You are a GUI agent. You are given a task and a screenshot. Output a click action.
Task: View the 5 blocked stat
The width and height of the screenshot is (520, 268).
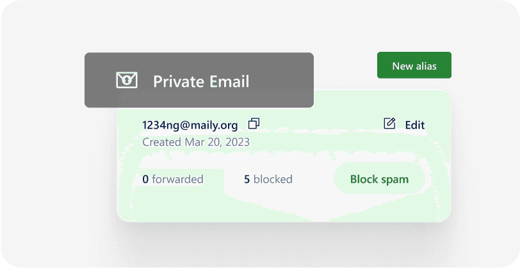pyautogui.click(x=268, y=179)
